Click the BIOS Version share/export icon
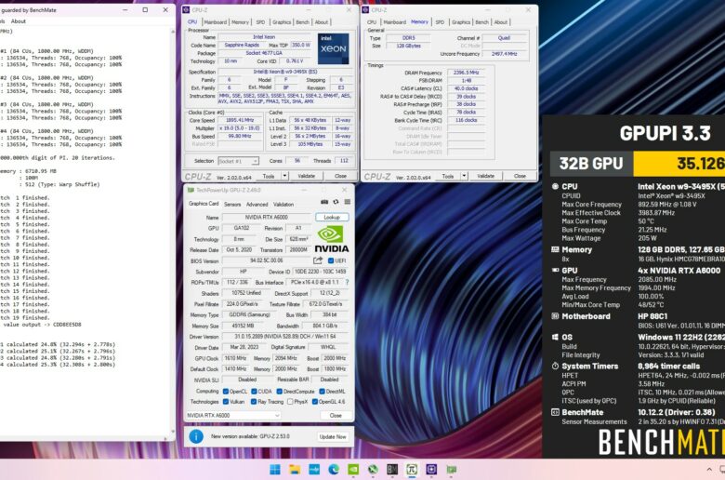725x480 pixels. [x=318, y=260]
